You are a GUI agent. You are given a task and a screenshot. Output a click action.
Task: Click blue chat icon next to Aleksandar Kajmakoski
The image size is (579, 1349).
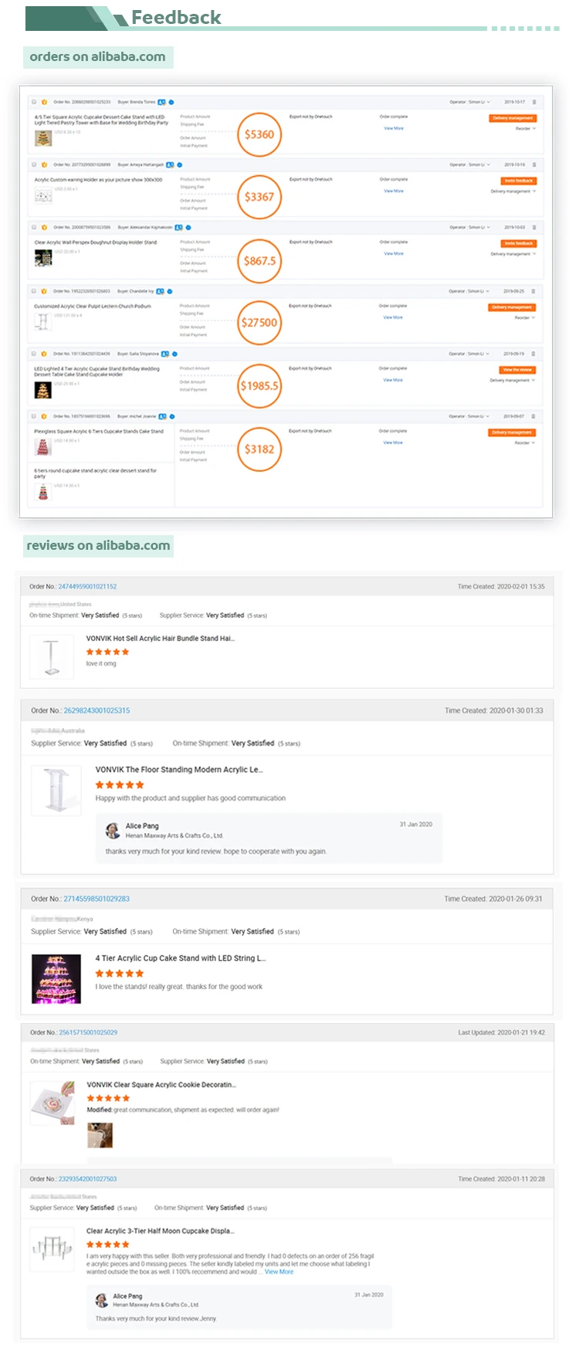(188, 228)
